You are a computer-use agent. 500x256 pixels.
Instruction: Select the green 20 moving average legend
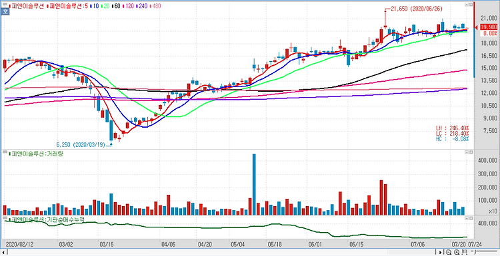(105, 6)
